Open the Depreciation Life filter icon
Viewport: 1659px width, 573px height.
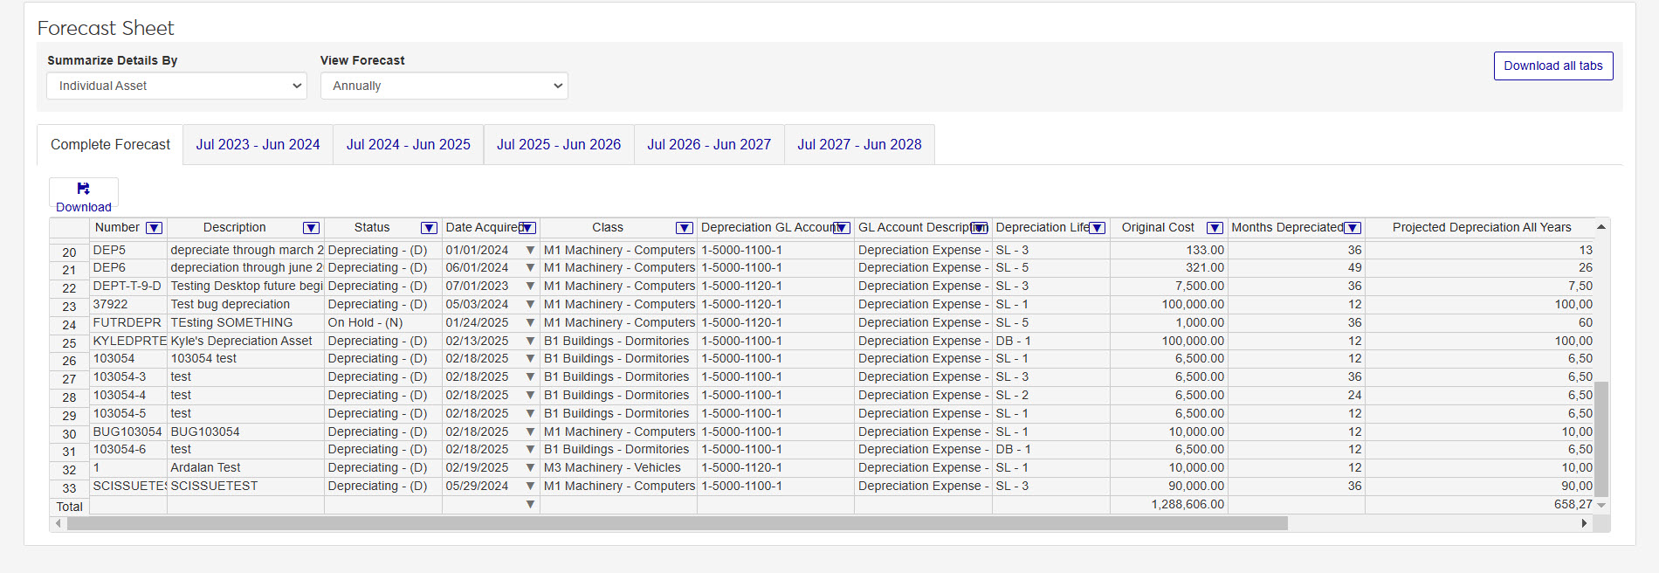click(1098, 228)
